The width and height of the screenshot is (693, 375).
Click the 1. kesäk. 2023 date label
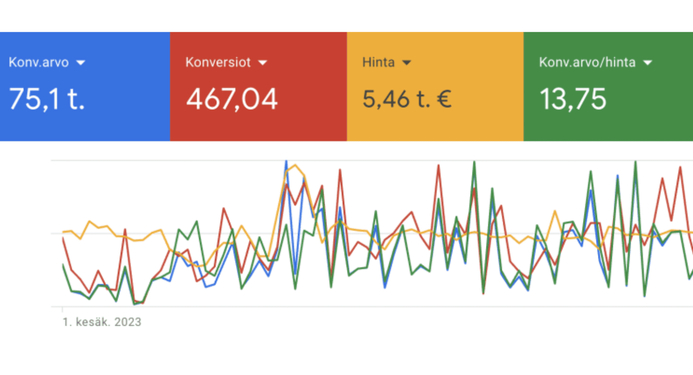click(x=102, y=322)
